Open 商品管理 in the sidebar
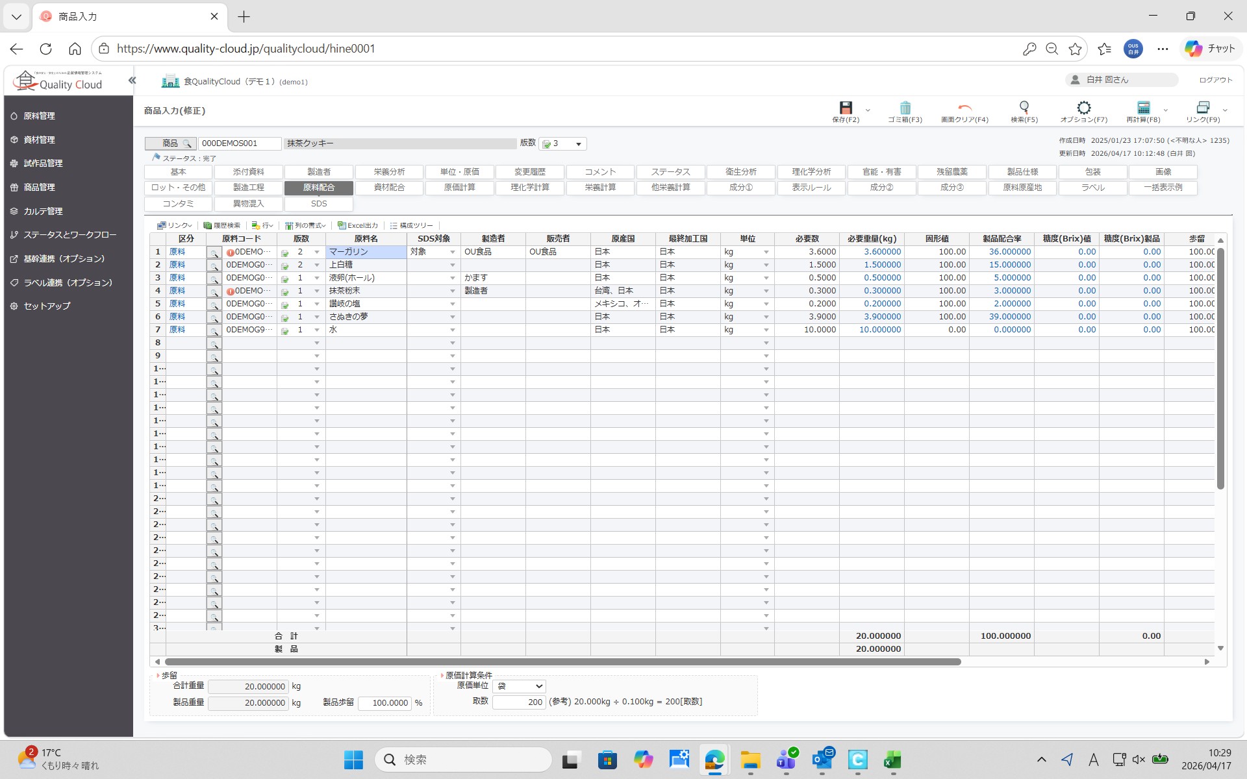Viewport: 1247px width, 779px height. point(39,188)
